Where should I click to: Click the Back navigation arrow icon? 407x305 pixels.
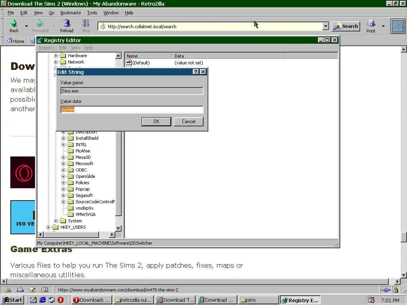point(14,23)
